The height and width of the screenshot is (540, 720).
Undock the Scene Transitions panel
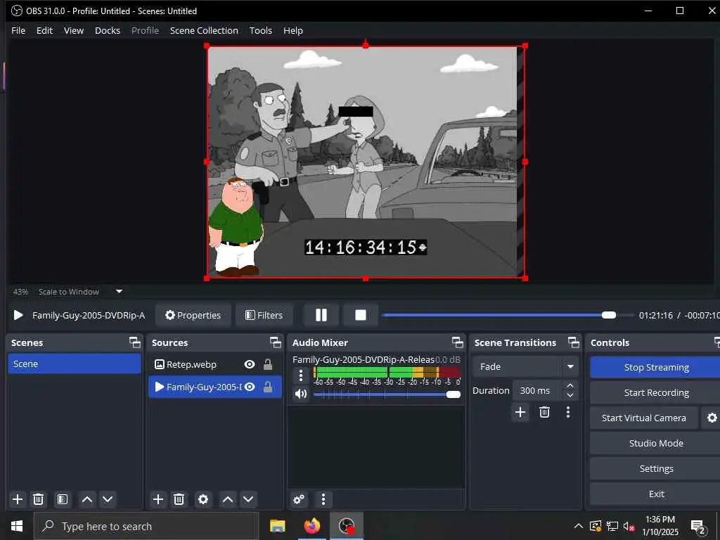pyautogui.click(x=574, y=342)
